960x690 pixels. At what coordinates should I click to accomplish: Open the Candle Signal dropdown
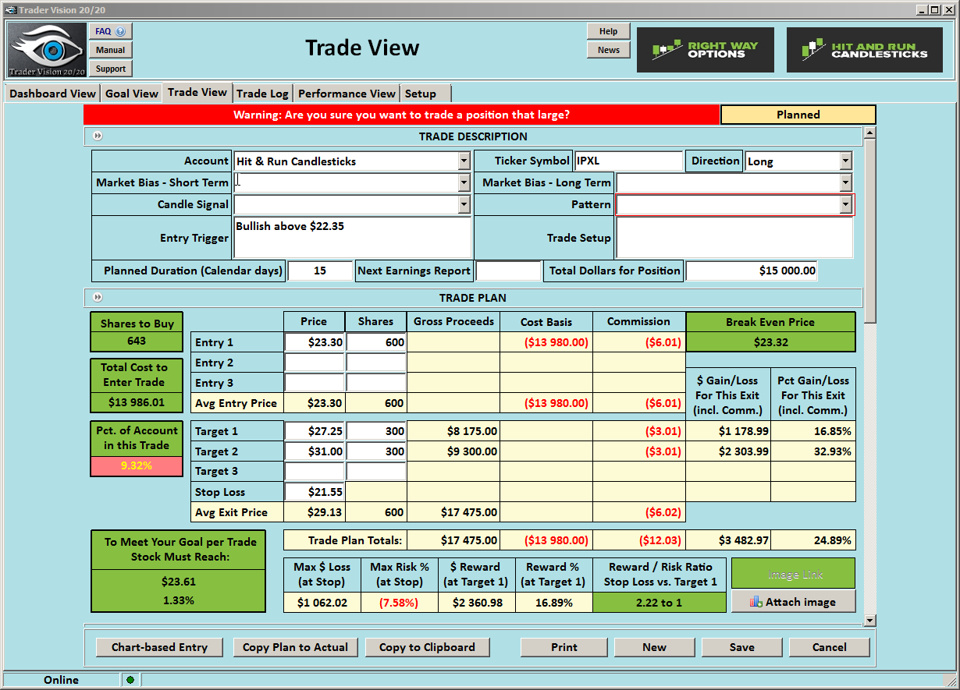pyautogui.click(x=464, y=204)
